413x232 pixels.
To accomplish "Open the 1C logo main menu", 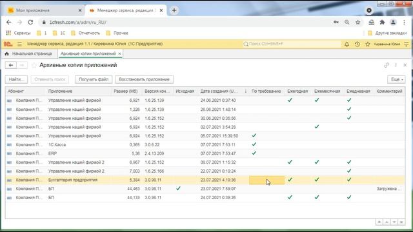I will [x=8, y=44].
